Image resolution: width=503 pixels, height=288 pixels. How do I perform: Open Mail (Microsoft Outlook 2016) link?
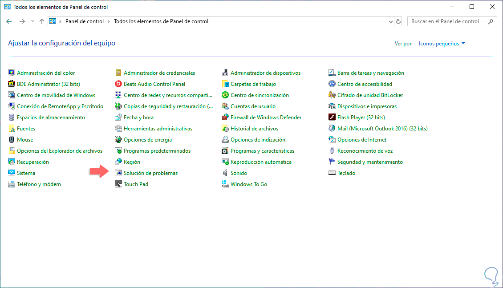coord(382,129)
